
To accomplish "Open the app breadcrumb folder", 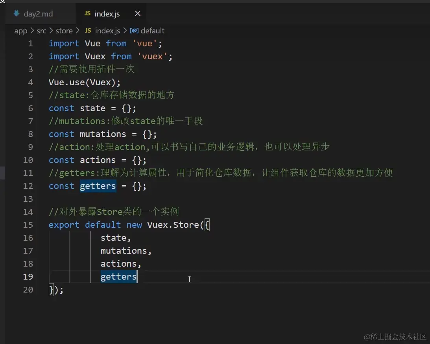I will tap(21, 31).
